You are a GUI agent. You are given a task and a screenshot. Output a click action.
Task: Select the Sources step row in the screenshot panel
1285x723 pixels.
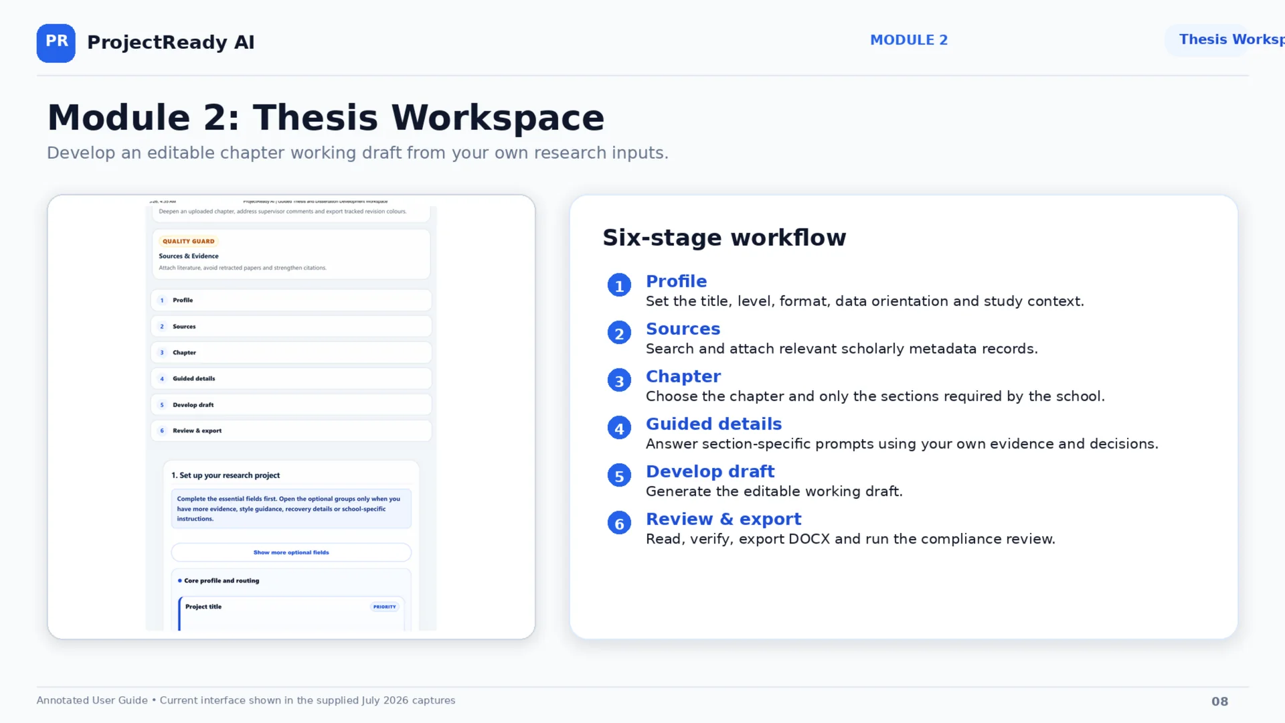click(291, 326)
